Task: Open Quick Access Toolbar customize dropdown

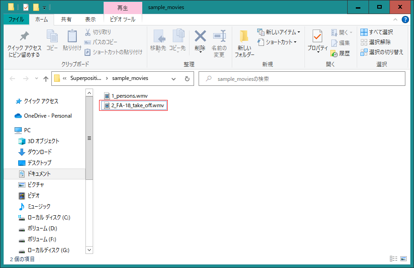Action: (x=44, y=7)
